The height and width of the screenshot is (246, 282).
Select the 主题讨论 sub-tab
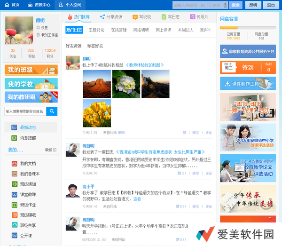pos(96,30)
